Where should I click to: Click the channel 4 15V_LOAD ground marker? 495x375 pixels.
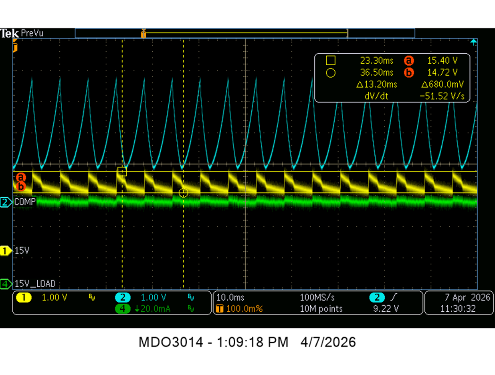pyautogui.click(x=6, y=284)
